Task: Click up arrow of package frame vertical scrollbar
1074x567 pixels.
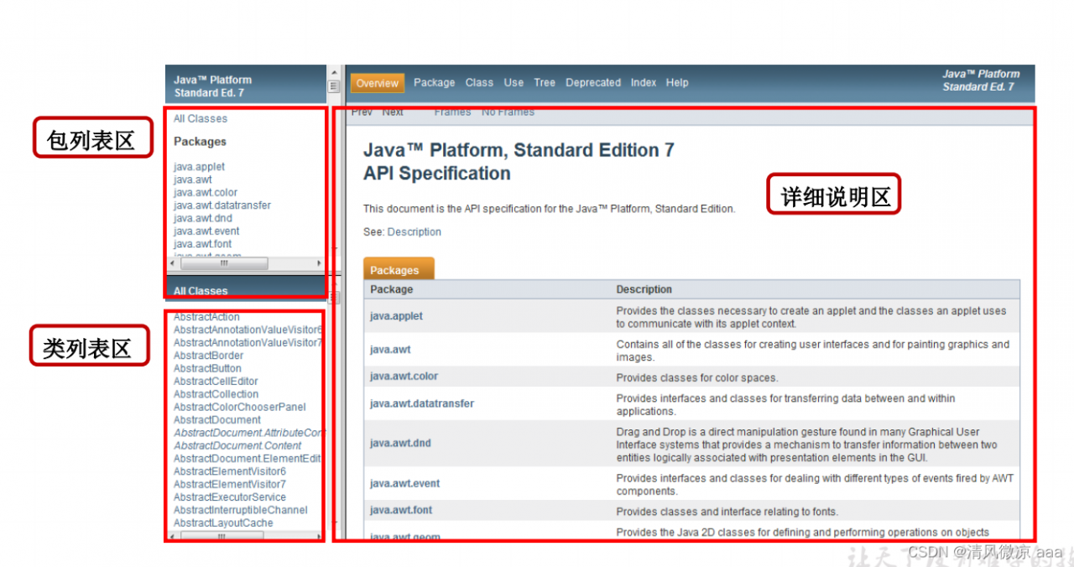Action: click(333, 72)
